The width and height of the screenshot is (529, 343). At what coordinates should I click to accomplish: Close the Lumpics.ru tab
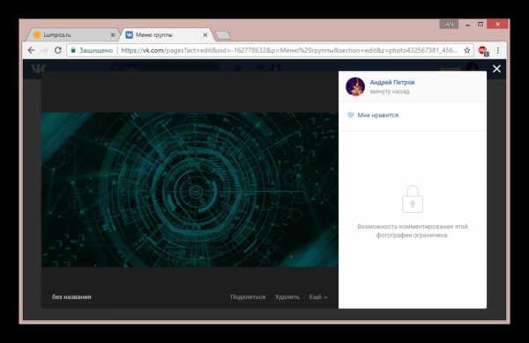click(113, 34)
